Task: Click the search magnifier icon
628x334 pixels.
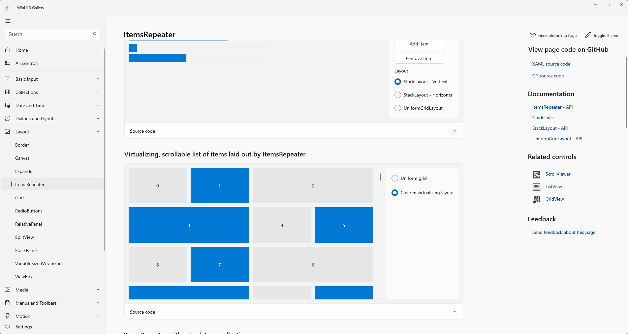Action: coord(94,34)
